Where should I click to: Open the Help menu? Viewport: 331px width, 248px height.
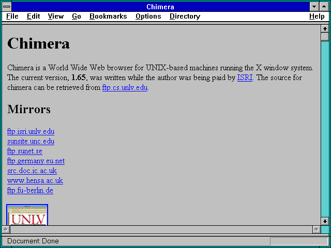tap(317, 17)
